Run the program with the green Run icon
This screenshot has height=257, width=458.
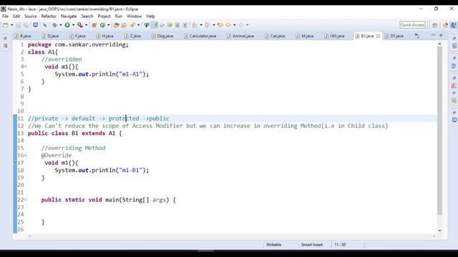pos(67,25)
